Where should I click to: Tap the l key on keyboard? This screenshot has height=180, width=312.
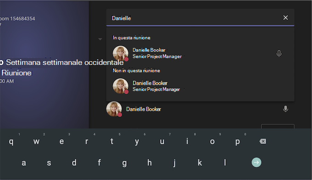coord(225,162)
